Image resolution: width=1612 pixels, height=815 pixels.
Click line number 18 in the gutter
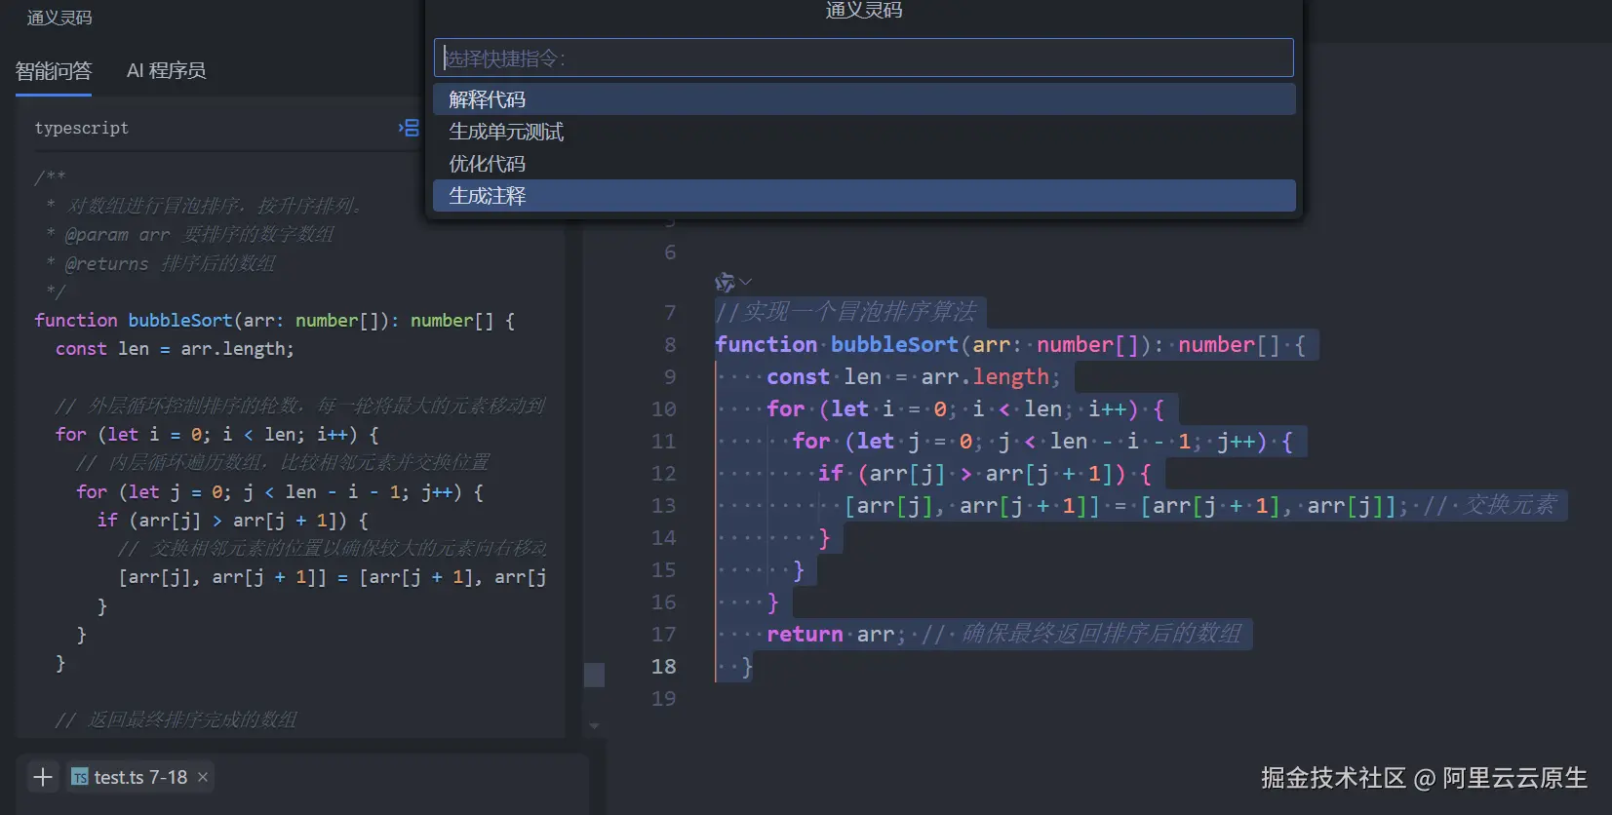tap(664, 666)
